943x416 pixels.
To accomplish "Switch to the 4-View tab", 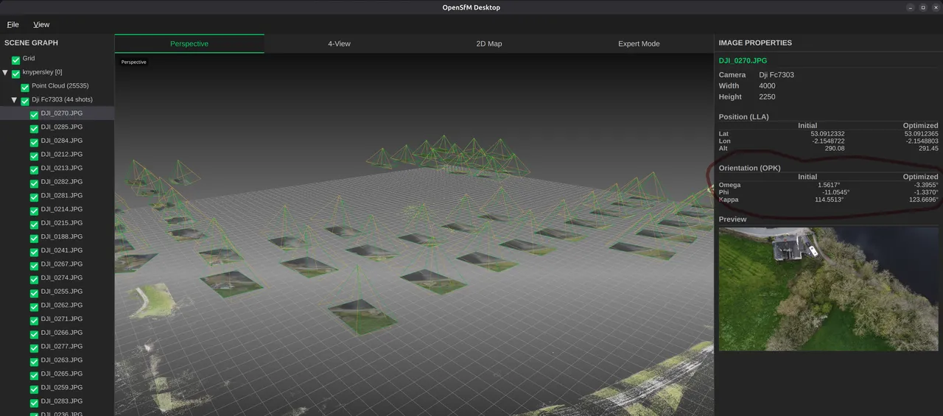I will click(339, 43).
